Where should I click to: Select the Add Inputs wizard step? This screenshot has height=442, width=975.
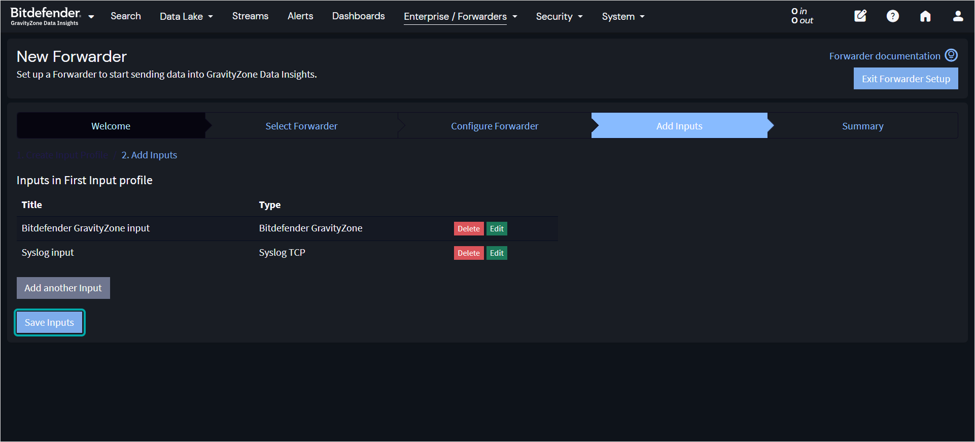pyautogui.click(x=679, y=126)
